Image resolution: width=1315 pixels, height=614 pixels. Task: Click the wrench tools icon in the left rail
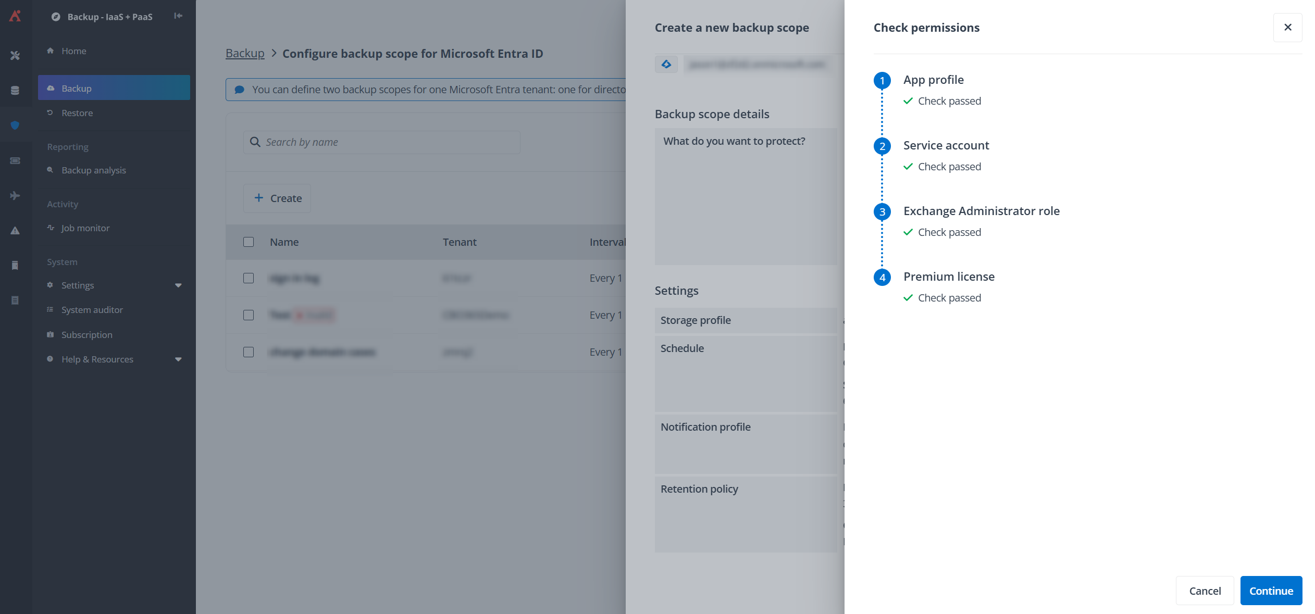[15, 55]
